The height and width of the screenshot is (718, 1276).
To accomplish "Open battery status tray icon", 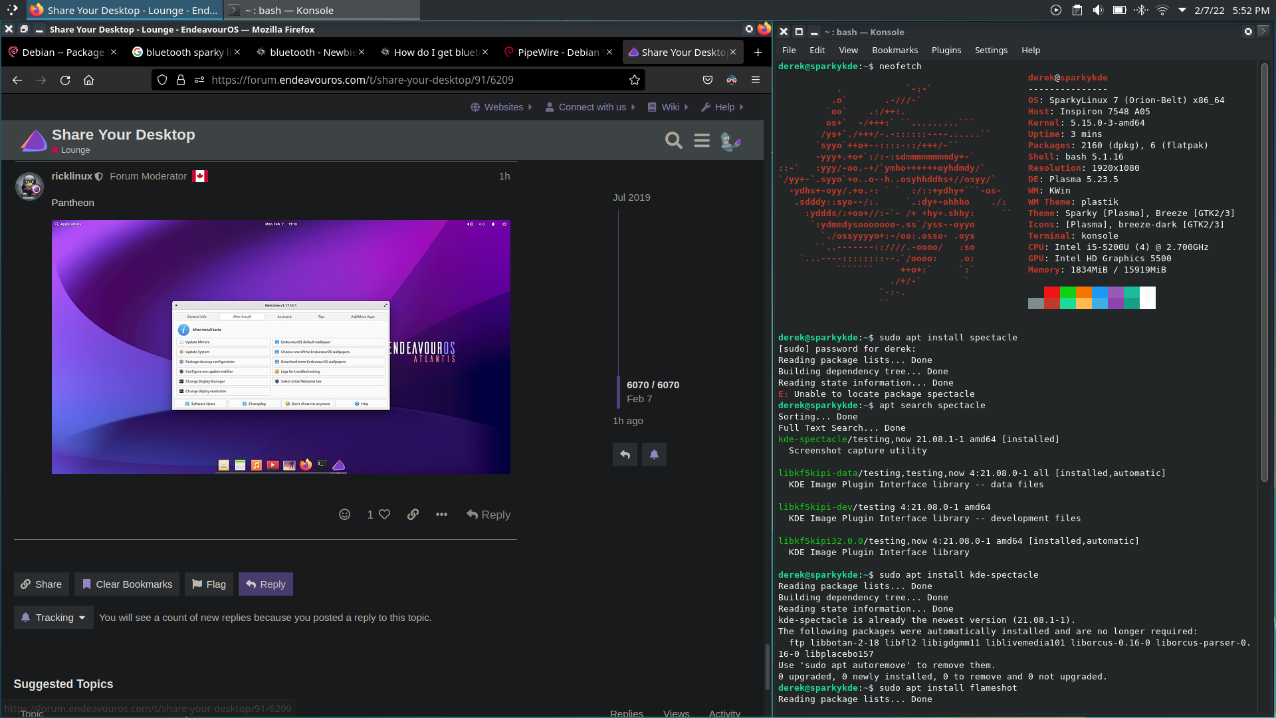I will click(1119, 10).
